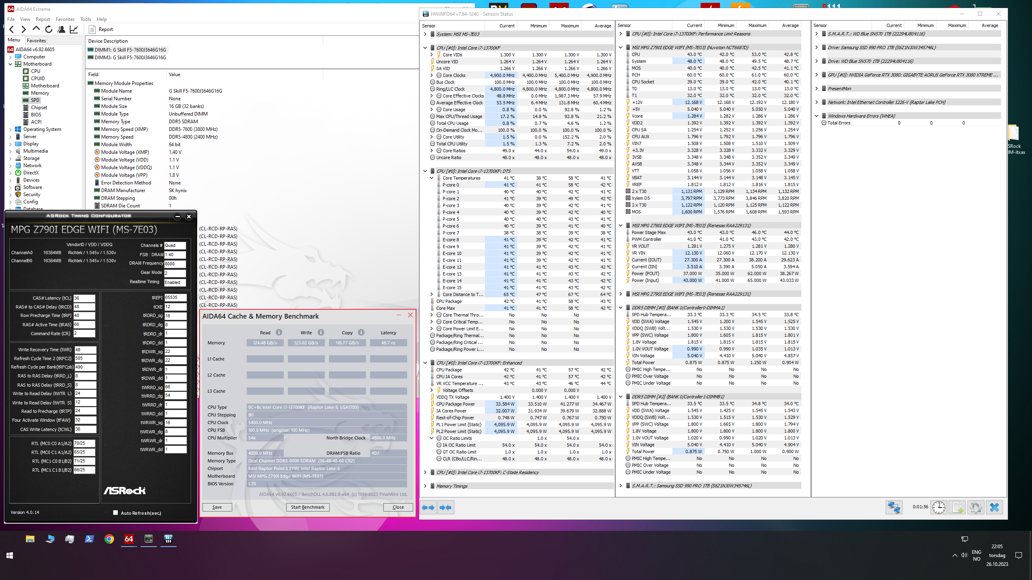Screen dimensions: 1032x580
Task: Collapse DDR5 DIMM [#0] sensor section
Action: point(621,308)
